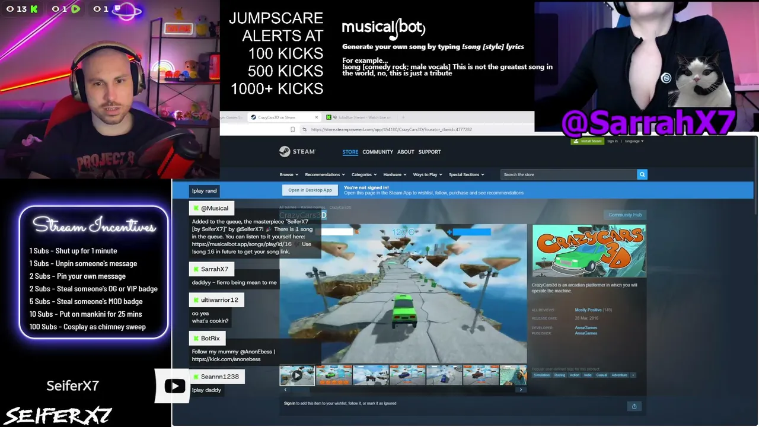Click the AneaGames developer link

pyautogui.click(x=586, y=327)
